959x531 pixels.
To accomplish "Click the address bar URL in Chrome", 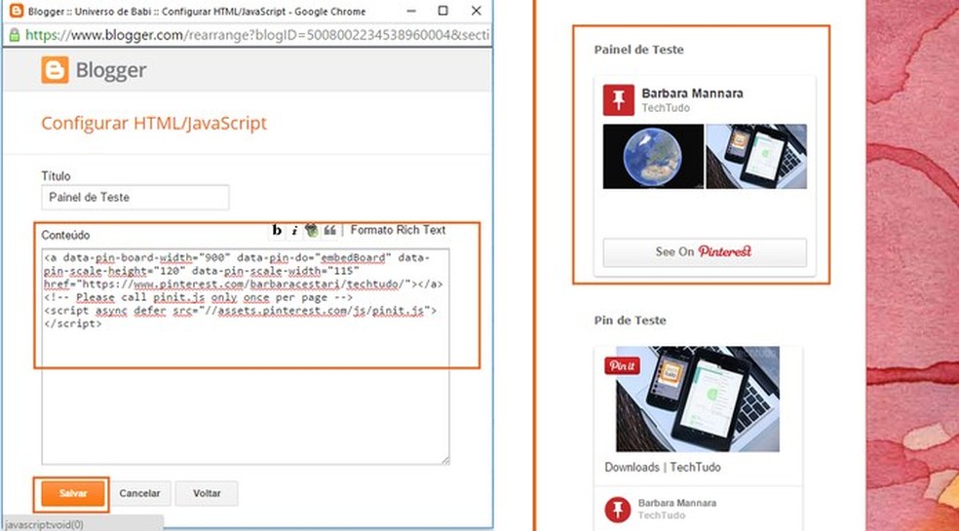I will (x=257, y=35).
